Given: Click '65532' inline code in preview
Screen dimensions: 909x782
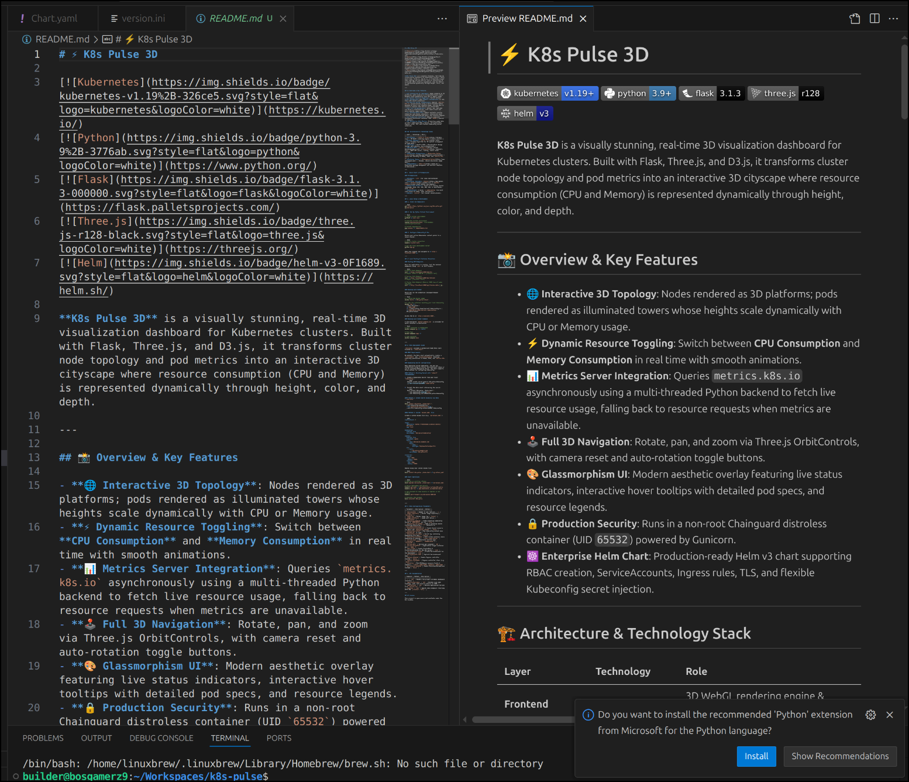Looking at the screenshot, I should (x=612, y=540).
